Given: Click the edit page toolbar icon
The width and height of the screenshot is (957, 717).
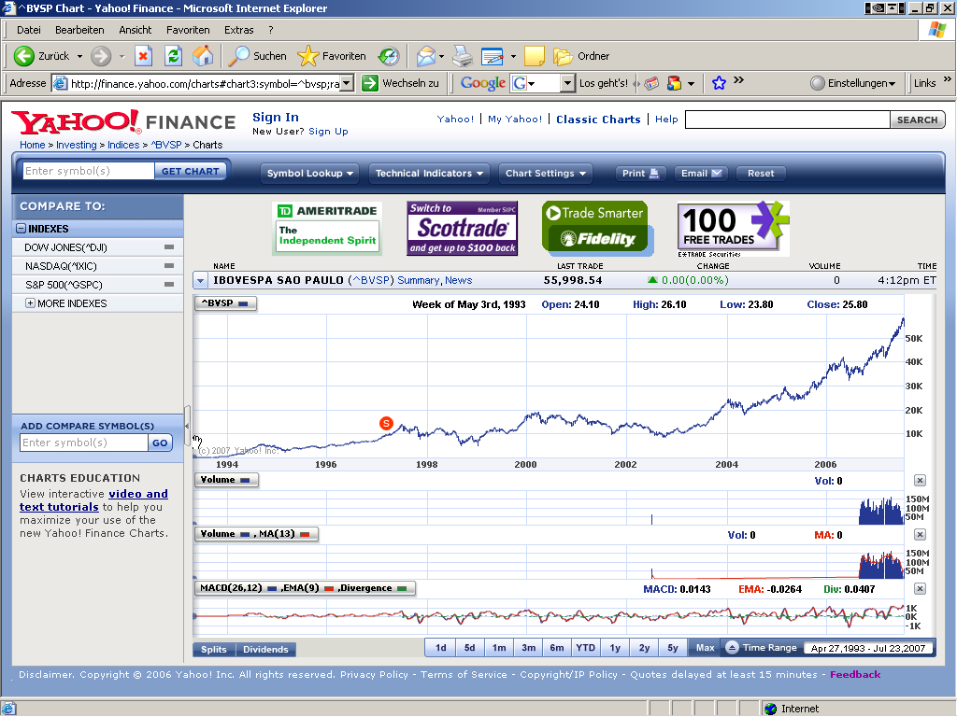Looking at the screenshot, I should [492, 56].
